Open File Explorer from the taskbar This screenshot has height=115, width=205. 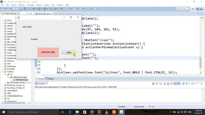(x=77, y=112)
